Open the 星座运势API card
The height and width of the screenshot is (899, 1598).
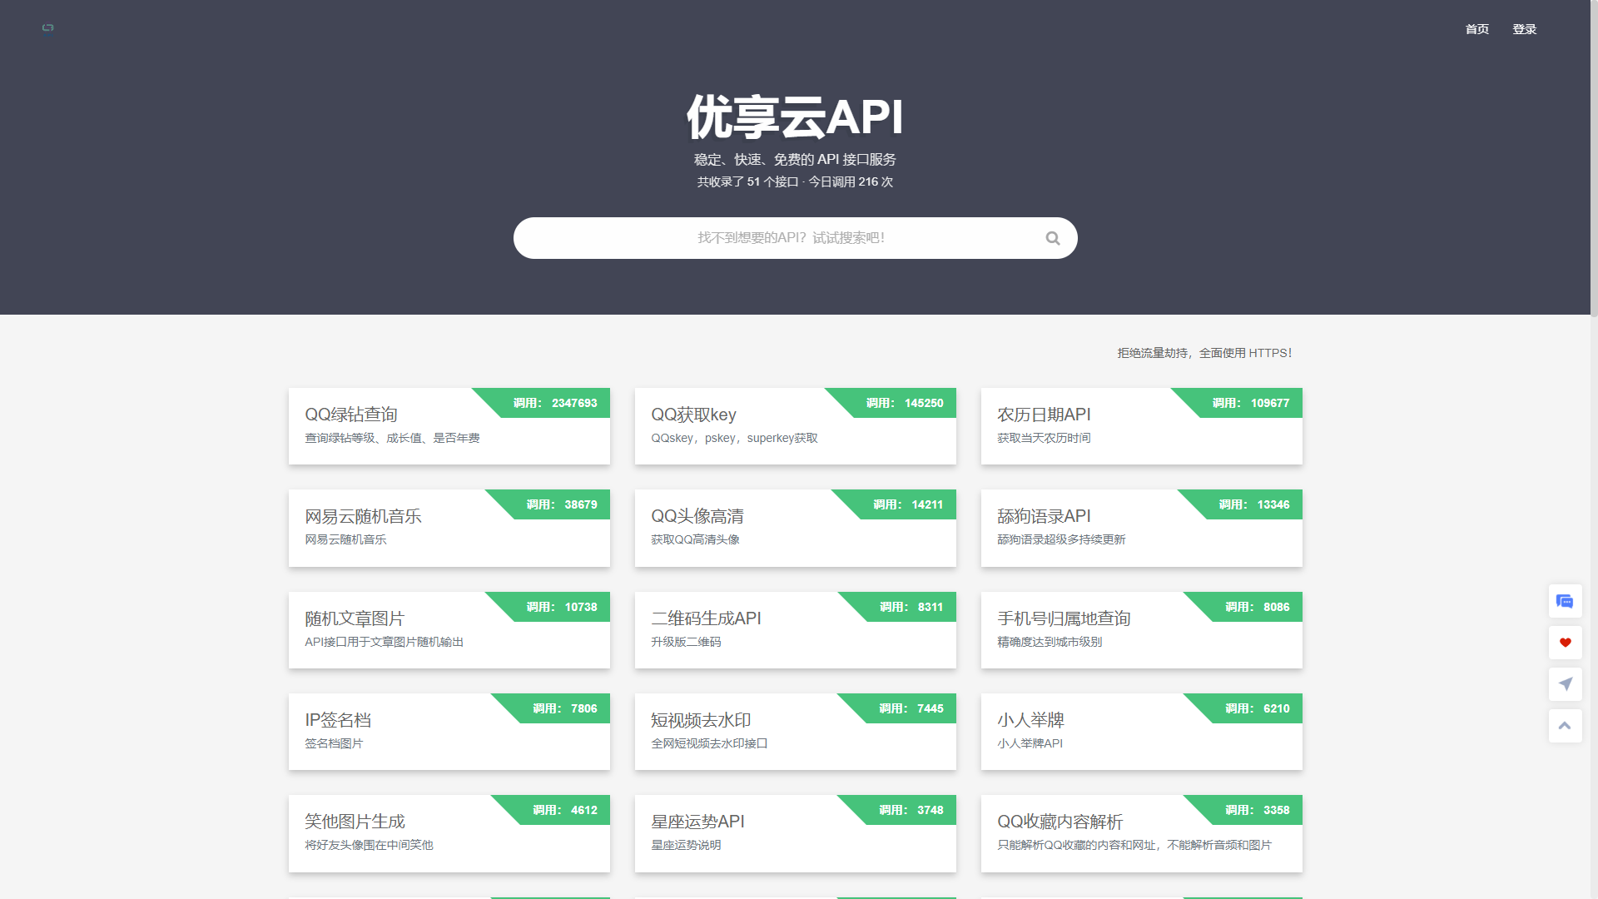(x=698, y=822)
